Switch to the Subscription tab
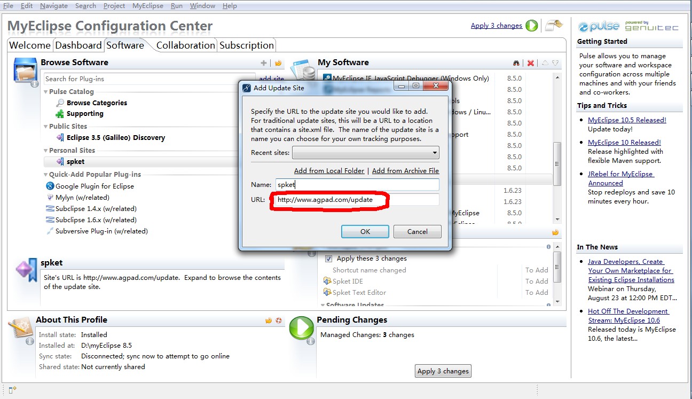The image size is (692, 399). [x=247, y=45]
